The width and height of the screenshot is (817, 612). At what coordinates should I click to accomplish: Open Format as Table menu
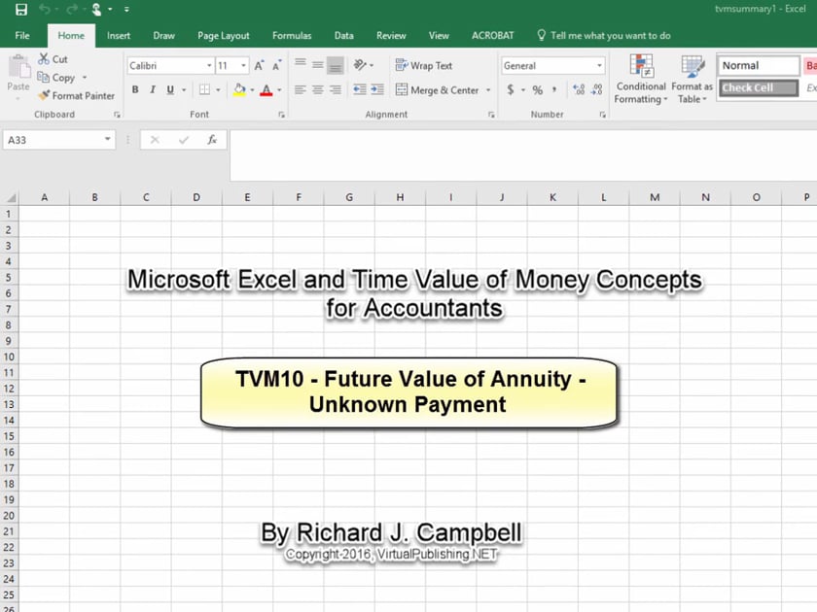click(x=692, y=79)
